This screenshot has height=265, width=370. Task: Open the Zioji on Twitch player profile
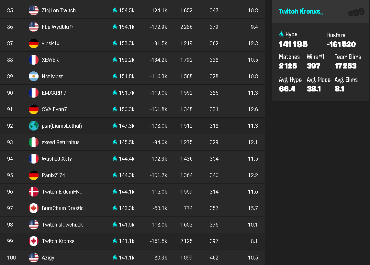pyautogui.click(x=59, y=10)
